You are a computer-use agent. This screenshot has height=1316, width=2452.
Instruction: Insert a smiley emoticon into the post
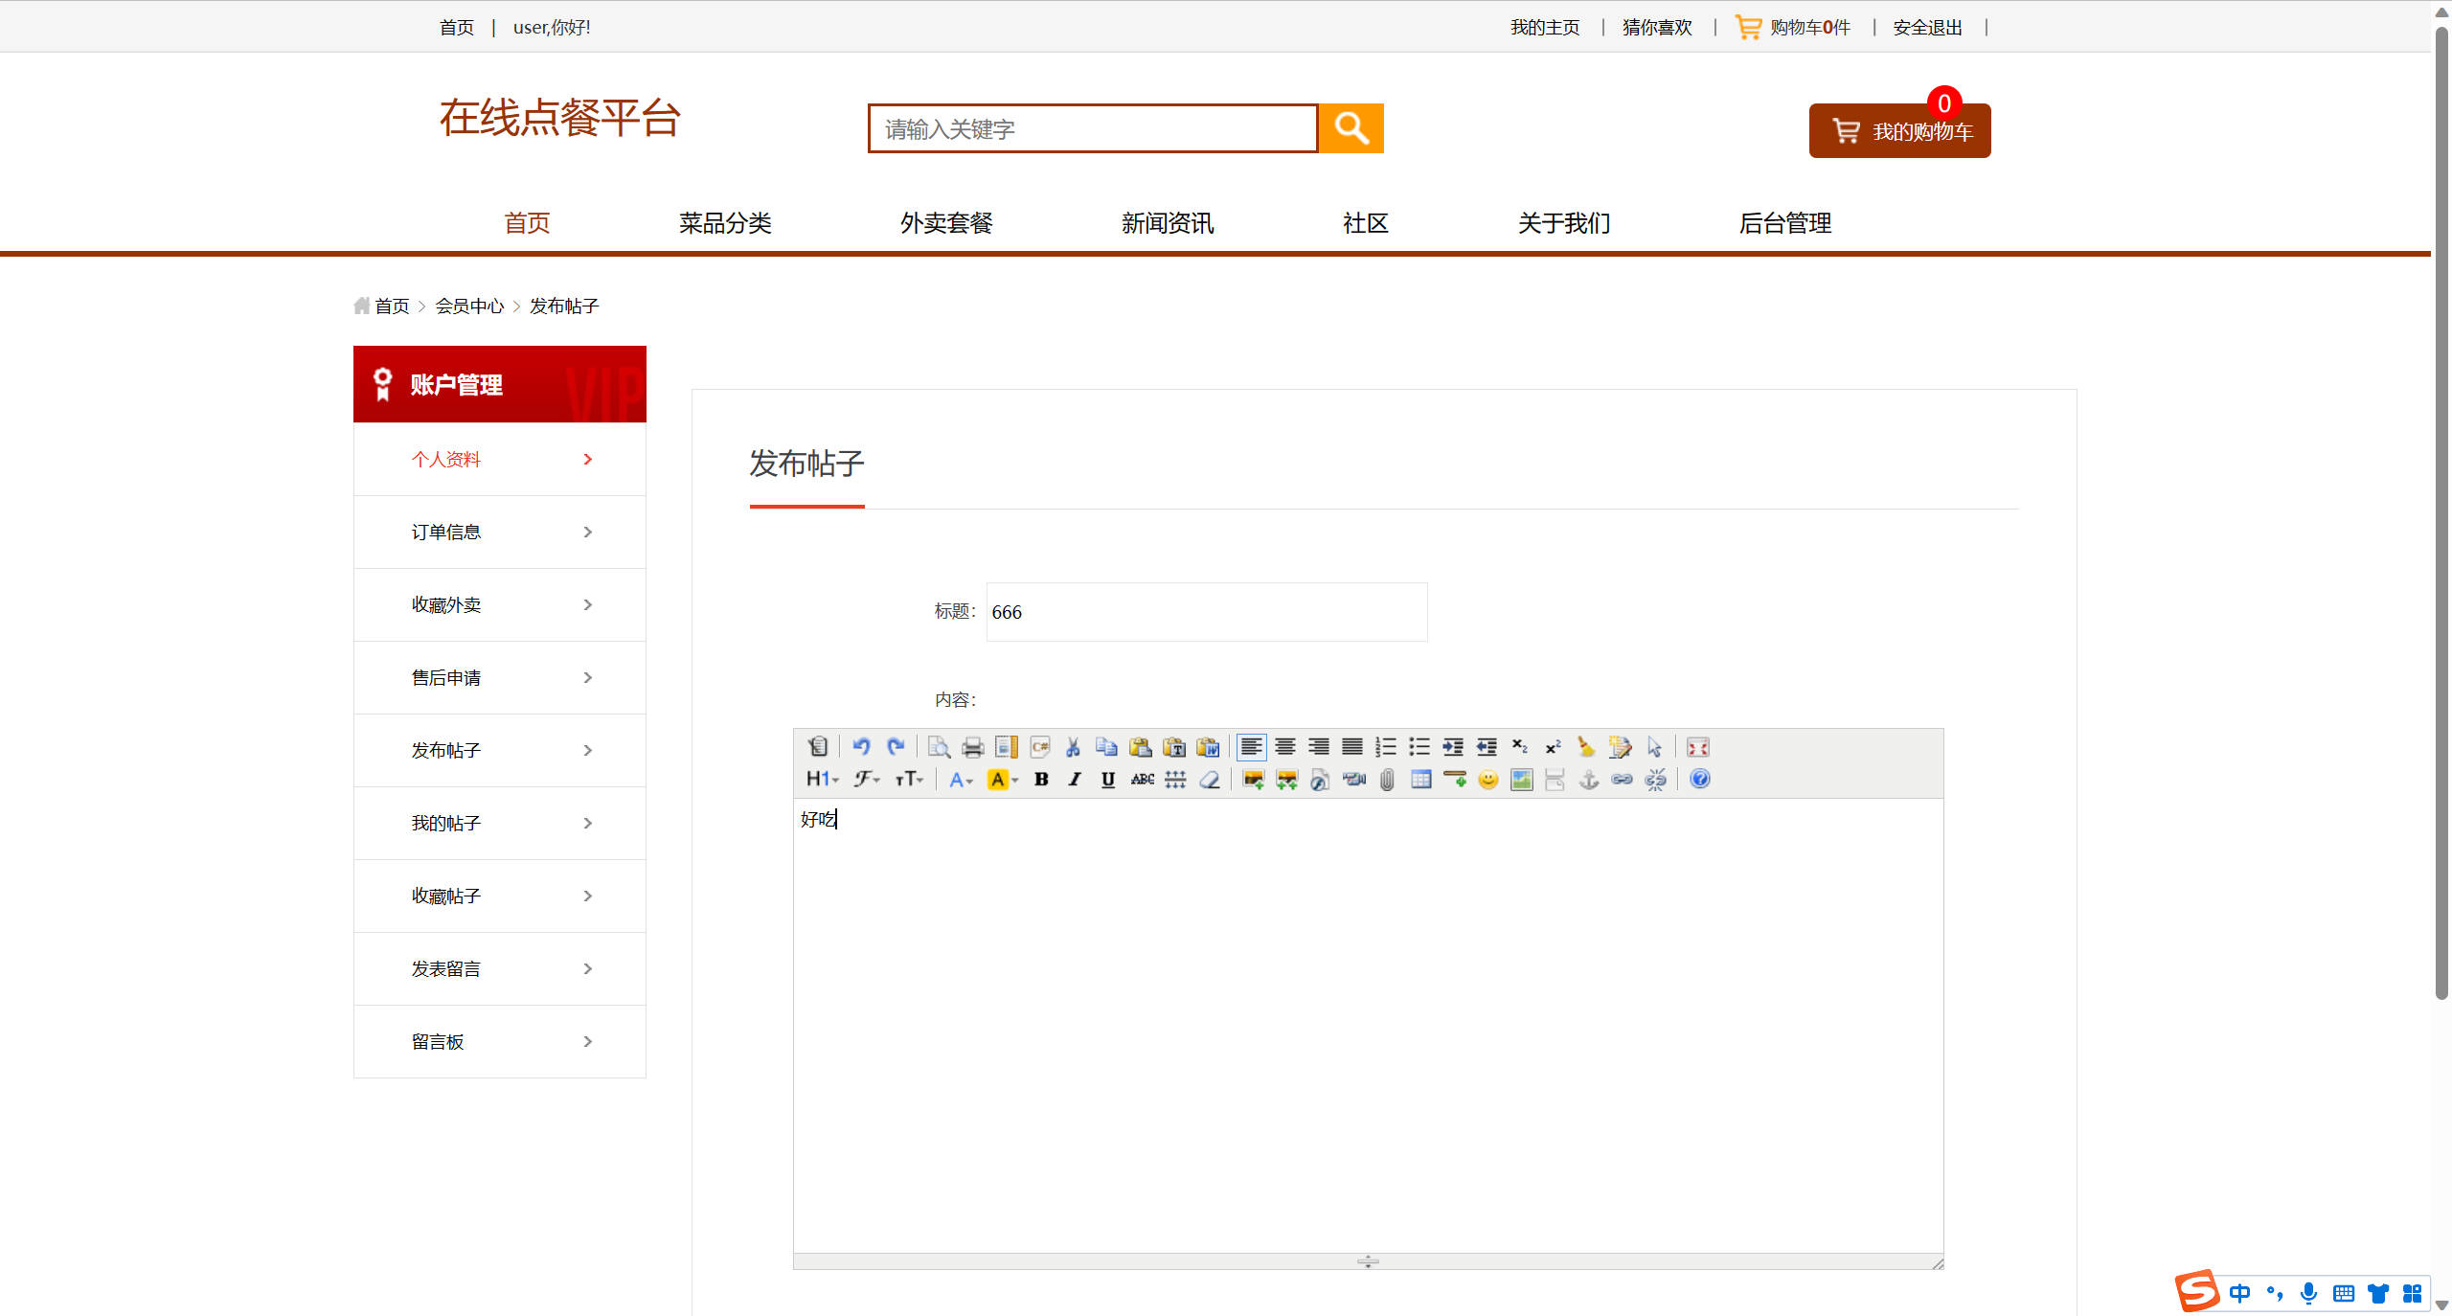click(1487, 780)
